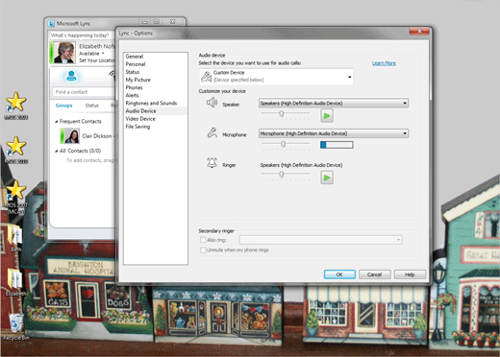Select the Beth folder on desktop

coord(14,234)
